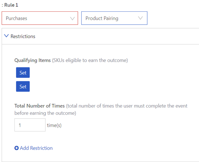Click the plus circle icon beside Add Restriction
This screenshot has width=199, height=162.
[17, 148]
